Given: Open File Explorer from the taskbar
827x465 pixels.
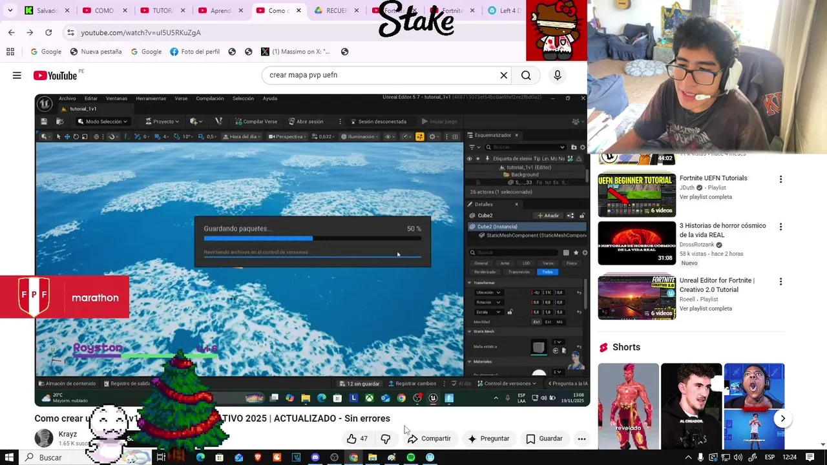Looking at the screenshot, I should [373, 457].
